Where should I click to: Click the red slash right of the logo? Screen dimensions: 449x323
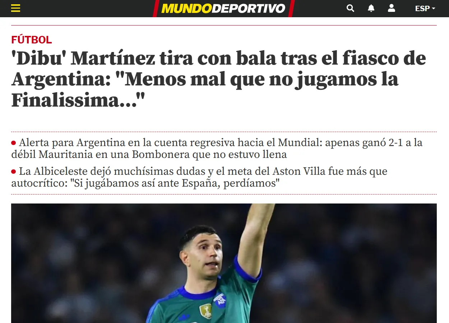(291, 8)
